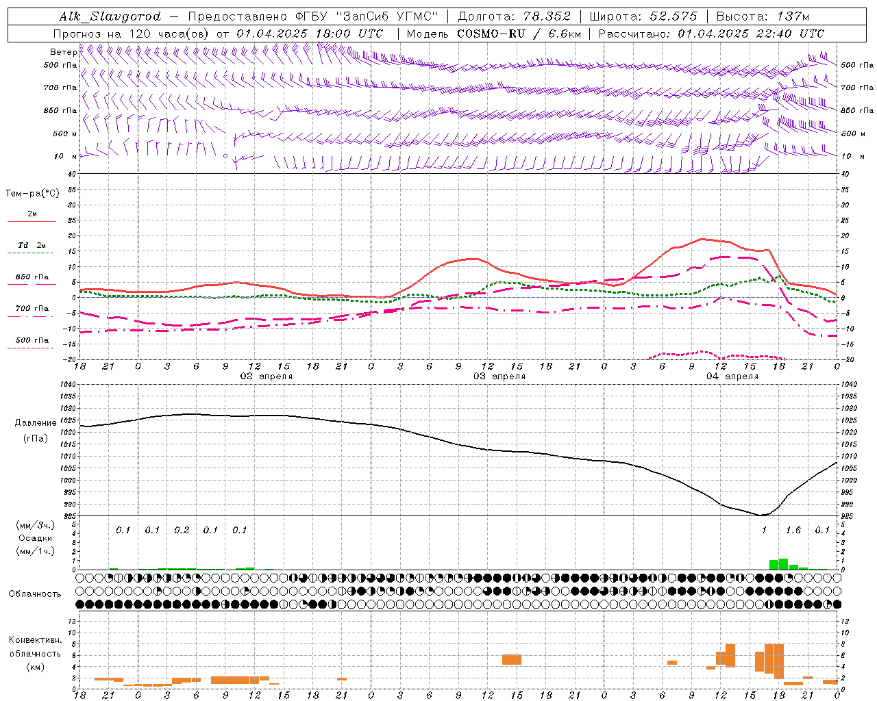
Task: Click the (гПа) unit under Давление
Action: point(36,438)
